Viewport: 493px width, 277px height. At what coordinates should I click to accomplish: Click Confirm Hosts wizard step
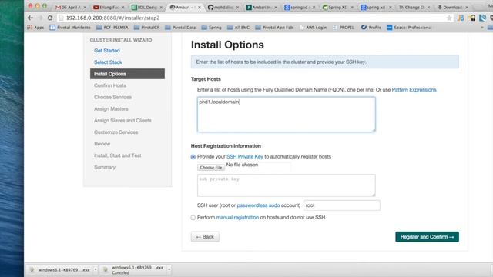click(110, 85)
